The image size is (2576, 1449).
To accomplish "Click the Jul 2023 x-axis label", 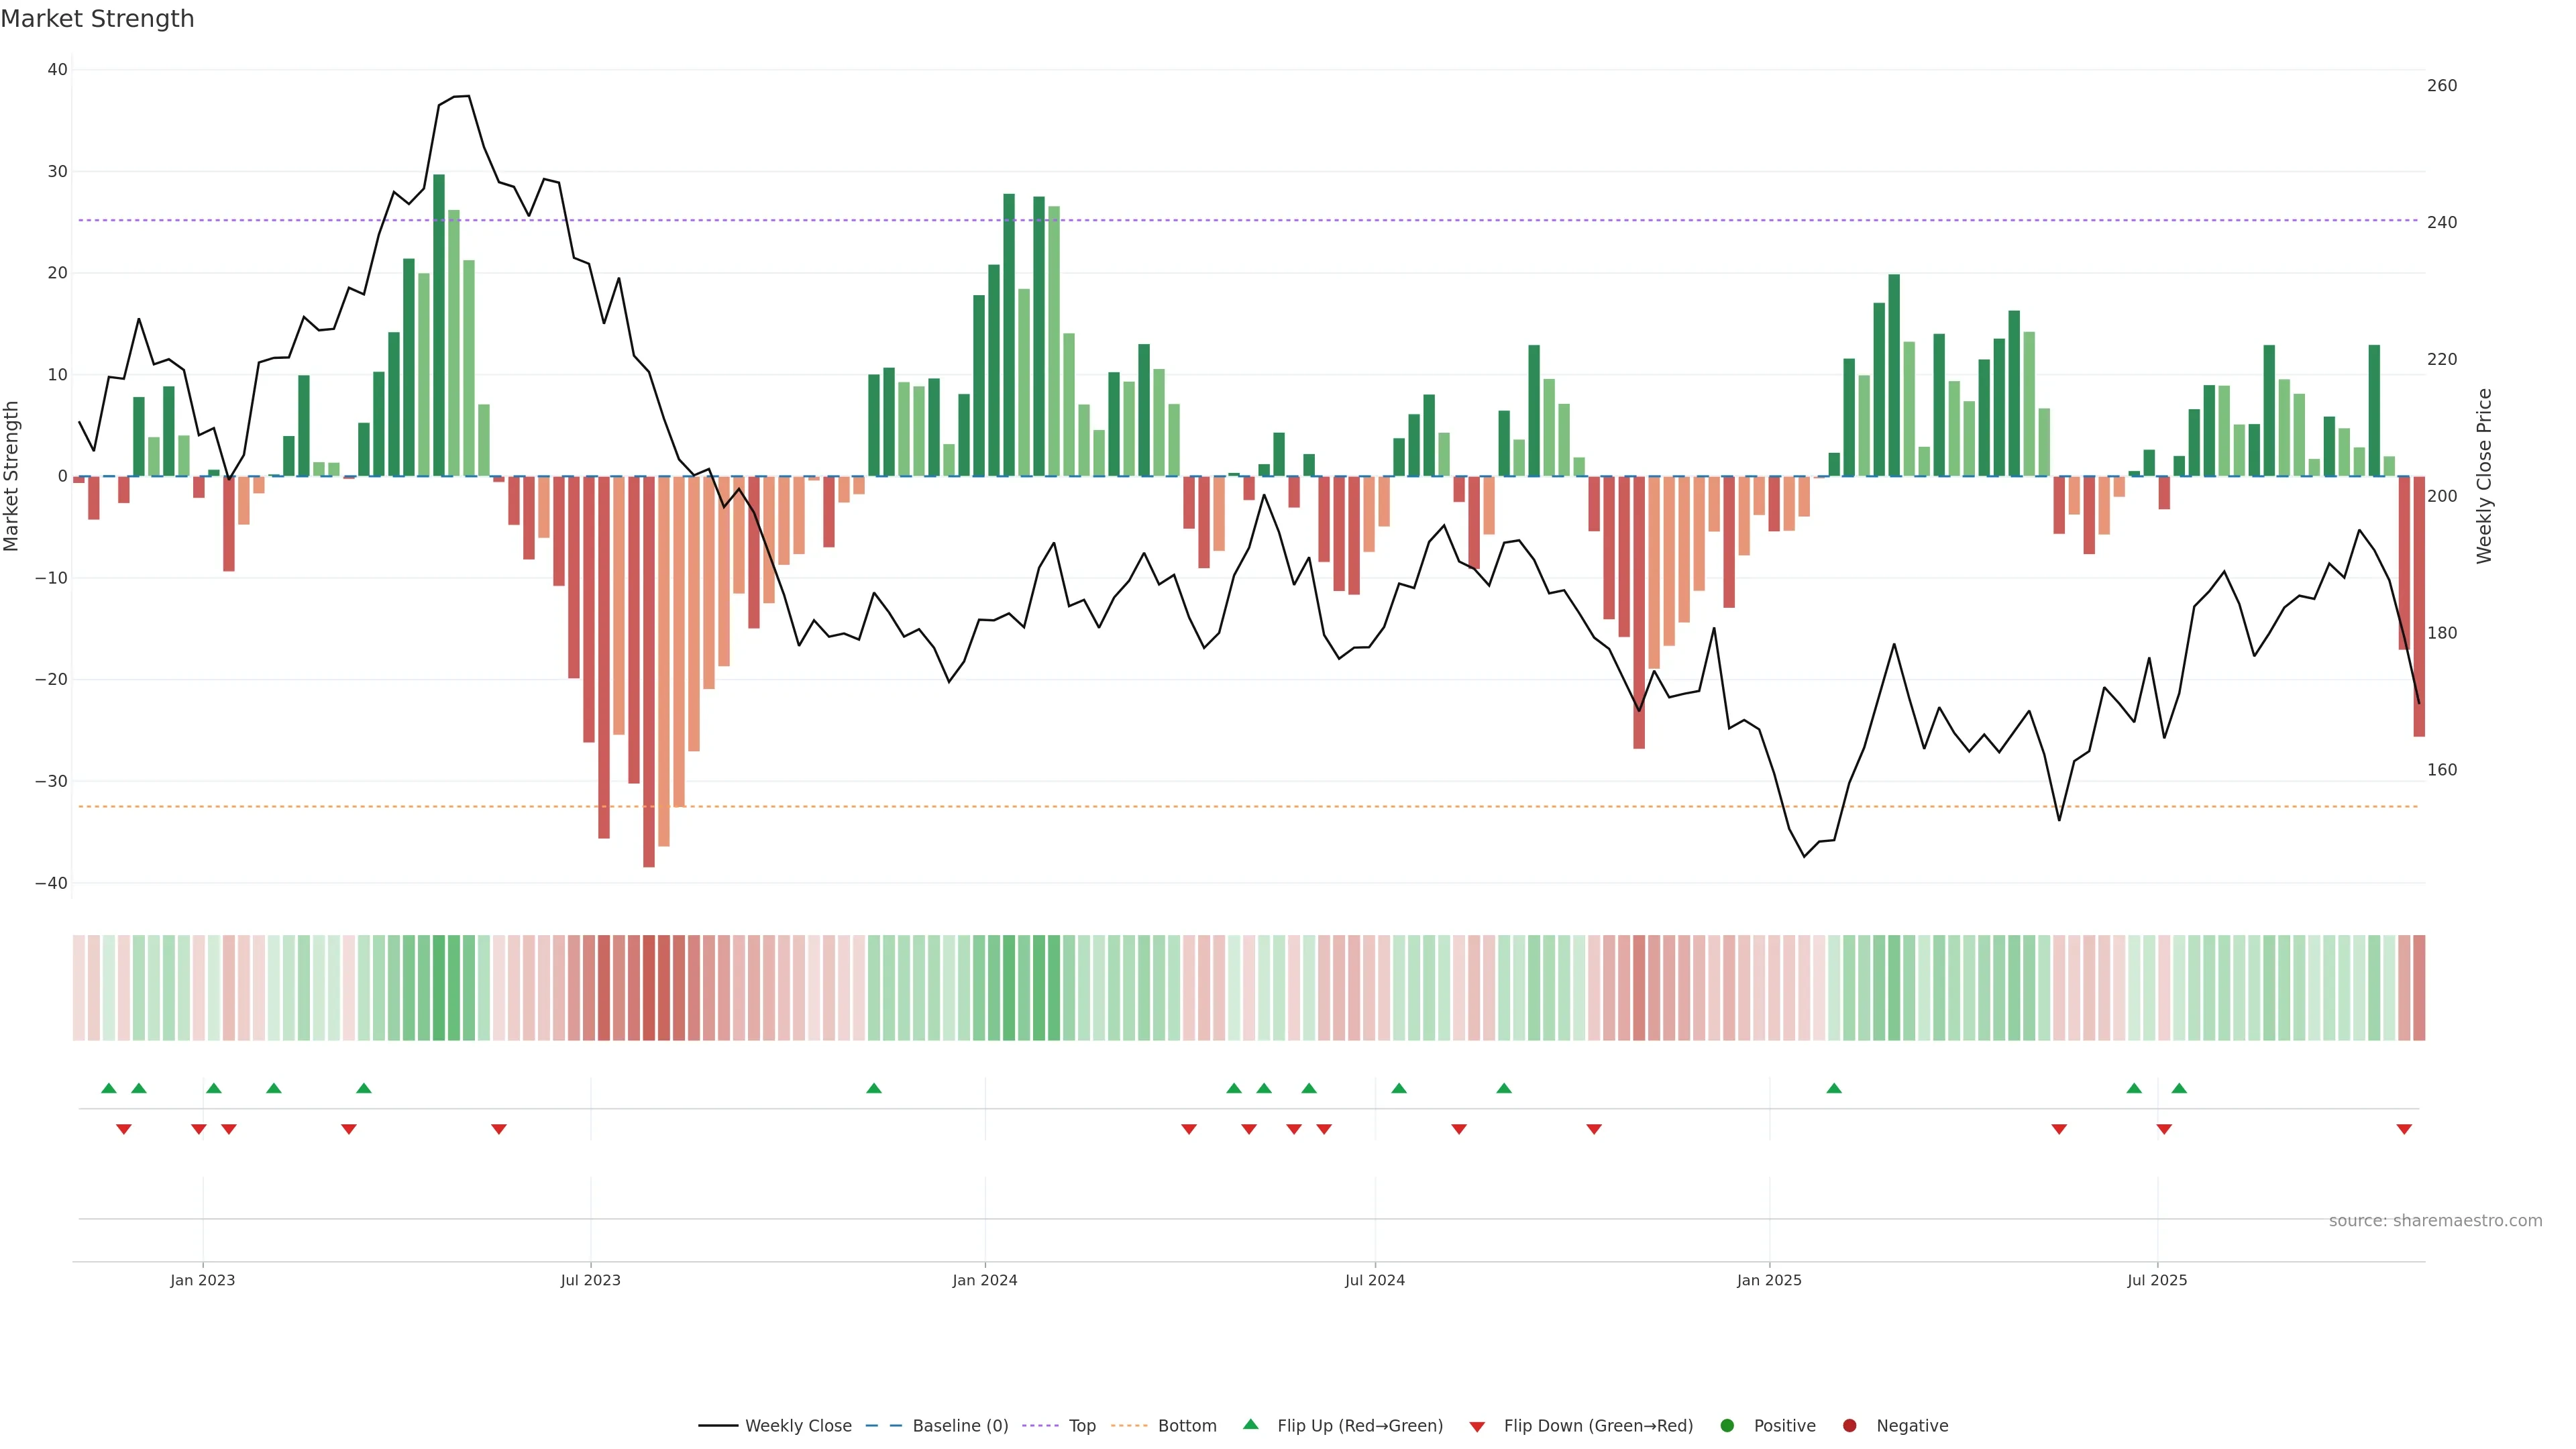I will point(590,1280).
